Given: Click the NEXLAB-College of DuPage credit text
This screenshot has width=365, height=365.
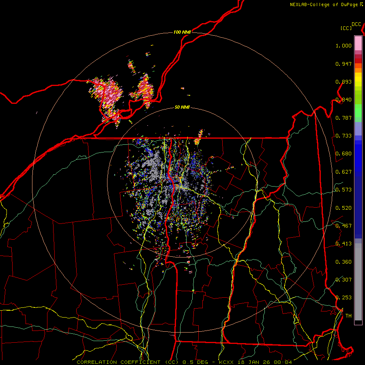Looking at the screenshot, I should click(324, 4).
